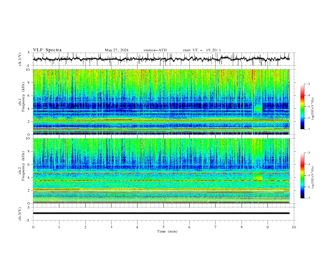Screen dimensions: 331x255
Task: Click the time axis tick label "7"
Action: (x=216, y=227)
